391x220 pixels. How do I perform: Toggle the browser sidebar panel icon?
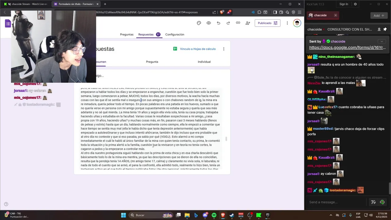click(275, 12)
